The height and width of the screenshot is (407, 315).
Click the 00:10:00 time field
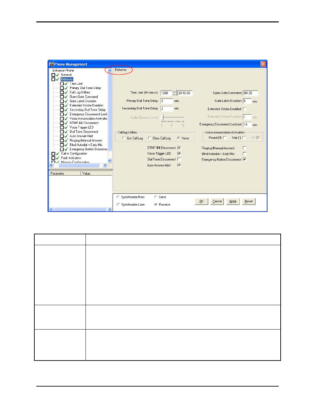pos(185,93)
